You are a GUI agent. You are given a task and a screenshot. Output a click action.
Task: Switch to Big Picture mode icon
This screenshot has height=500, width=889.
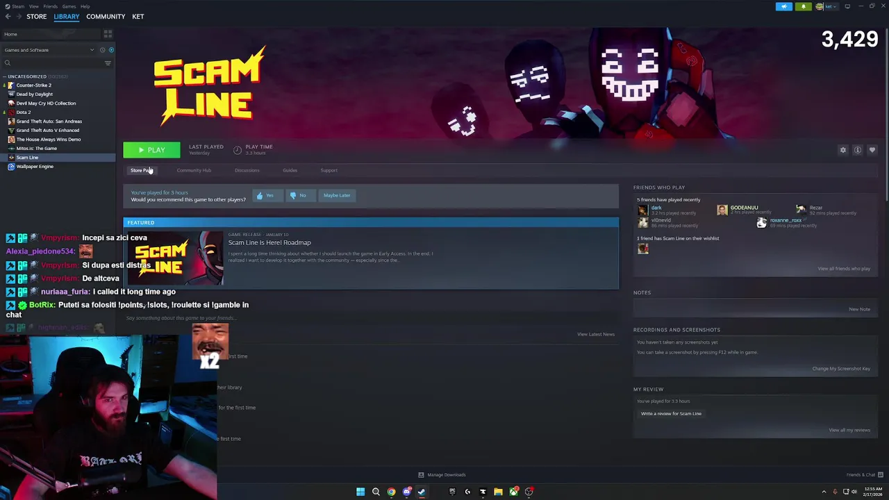click(847, 7)
